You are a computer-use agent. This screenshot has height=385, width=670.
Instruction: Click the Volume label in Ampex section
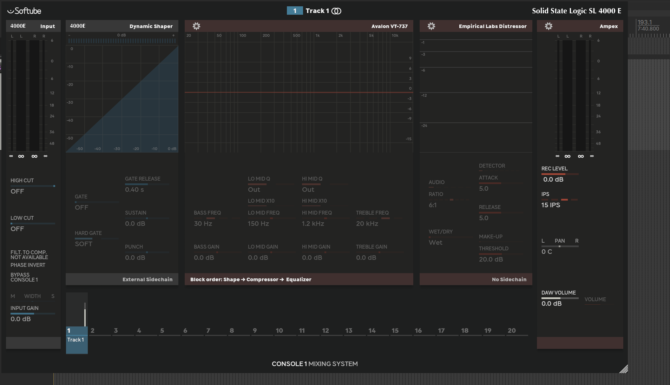pos(595,299)
